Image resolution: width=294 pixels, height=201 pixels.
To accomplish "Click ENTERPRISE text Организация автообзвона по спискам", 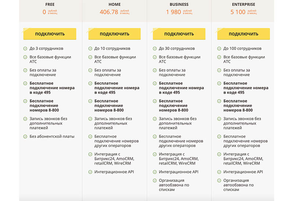I will point(239,185).
